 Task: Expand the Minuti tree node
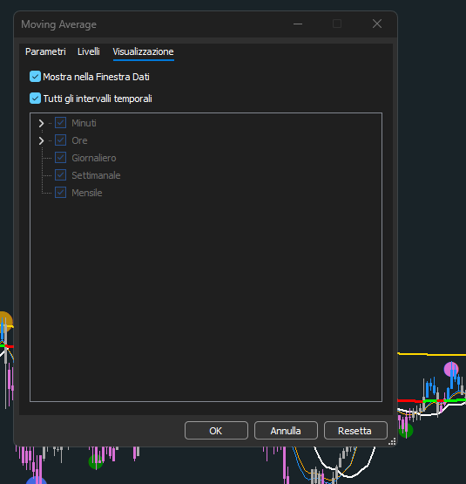tap(41, 123)
